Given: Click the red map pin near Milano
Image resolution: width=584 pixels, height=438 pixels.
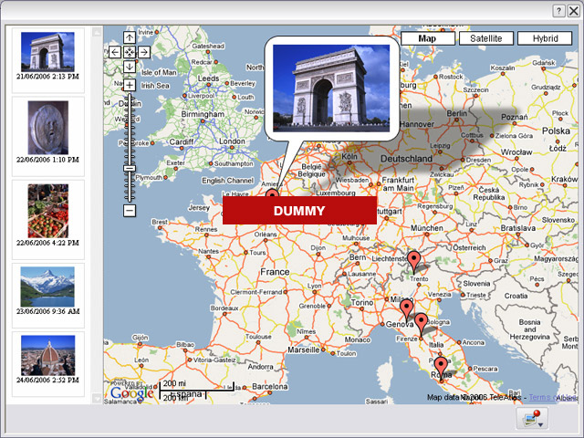Looking at the screenshot, I should coord(406,308).
